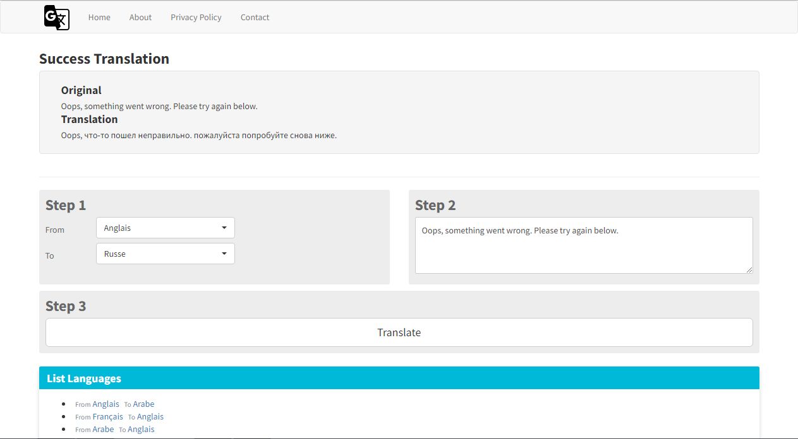798x439 pixels.
Task: Click the From label in Step 1
Action: [x=55, y=230]
